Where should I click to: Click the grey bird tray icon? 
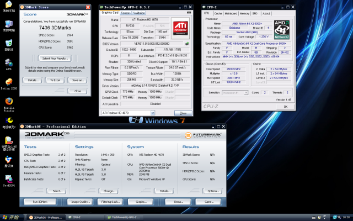click(x=339, y=217)
